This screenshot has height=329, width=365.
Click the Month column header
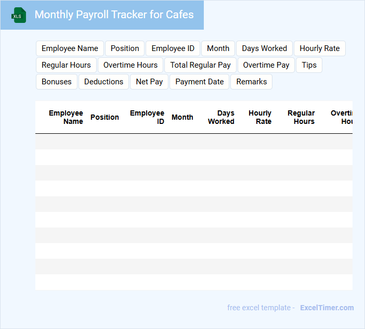(182, 117)
